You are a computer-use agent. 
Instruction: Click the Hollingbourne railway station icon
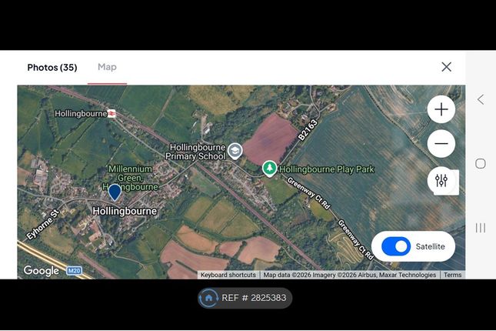[112, 113]
